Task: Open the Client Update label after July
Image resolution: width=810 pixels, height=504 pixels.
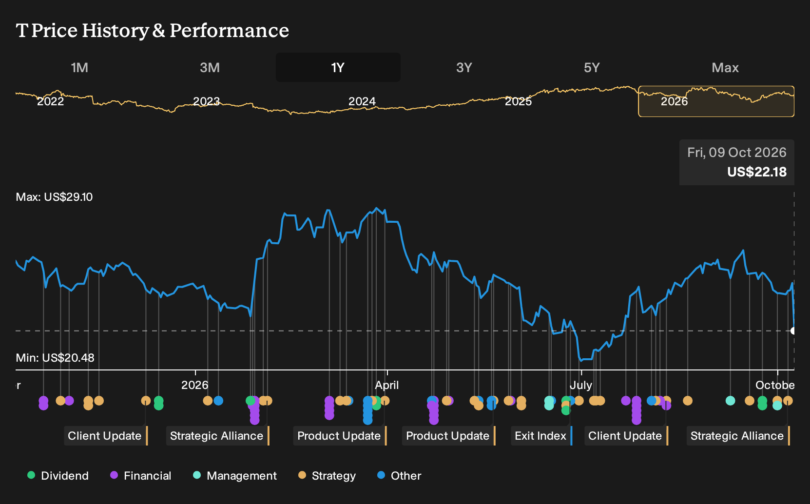Action: [626, 436]
